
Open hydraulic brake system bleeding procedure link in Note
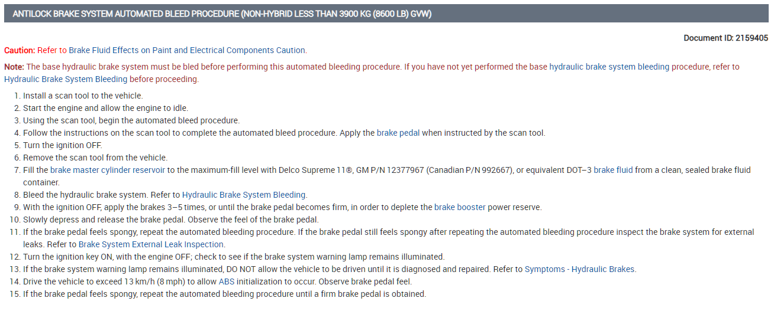coord(629,67)
